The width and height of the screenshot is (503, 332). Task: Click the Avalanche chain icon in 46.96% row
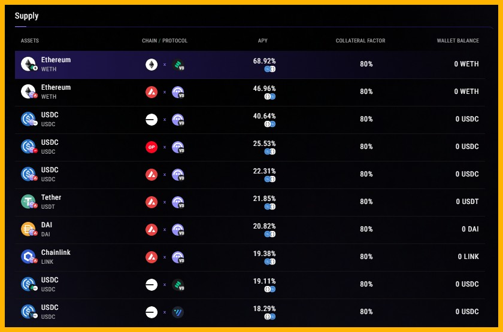[x=151, y=92]
